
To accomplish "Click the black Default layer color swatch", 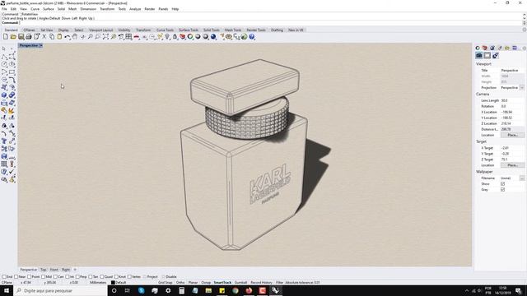I will [x=113, y=283].
